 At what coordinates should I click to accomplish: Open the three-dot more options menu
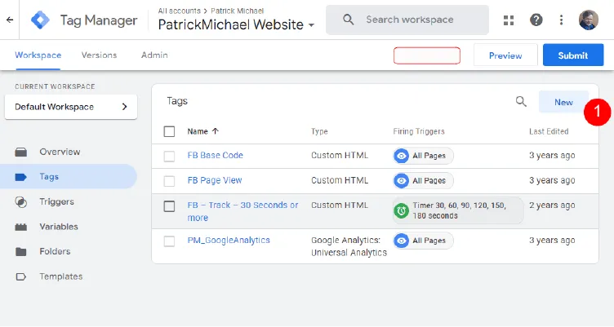[x=561, y=20]
